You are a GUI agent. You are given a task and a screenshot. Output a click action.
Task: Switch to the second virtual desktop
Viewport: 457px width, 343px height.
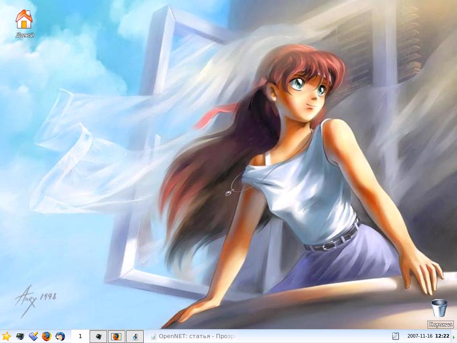pos(99,336)
